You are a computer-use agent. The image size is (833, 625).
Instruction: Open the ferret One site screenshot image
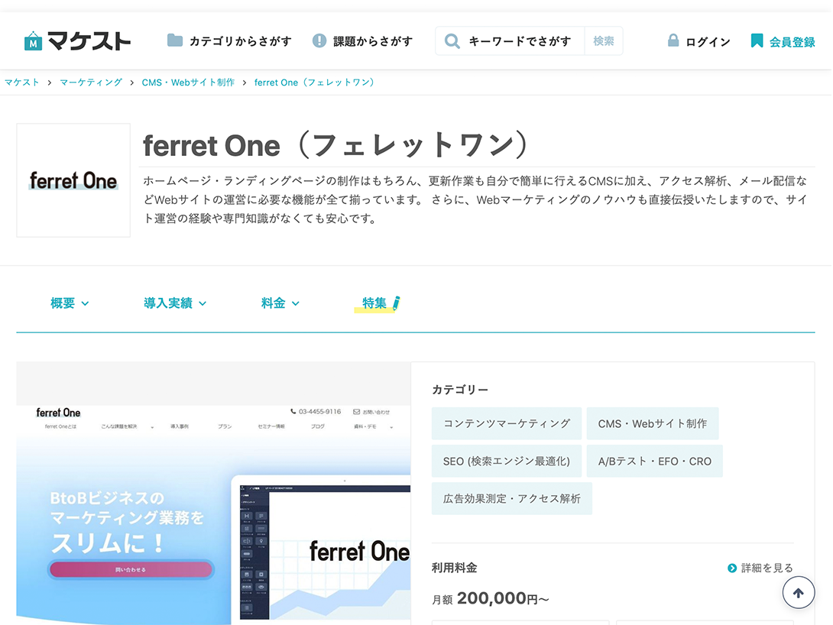tap(213, 494)
